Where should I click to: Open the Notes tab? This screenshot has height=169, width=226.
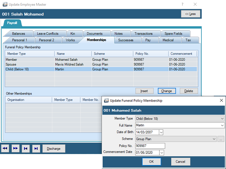pos(118,34)
